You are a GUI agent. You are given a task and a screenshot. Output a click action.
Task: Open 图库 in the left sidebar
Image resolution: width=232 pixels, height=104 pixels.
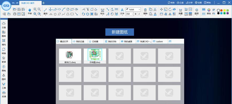[x=4, y=34]
